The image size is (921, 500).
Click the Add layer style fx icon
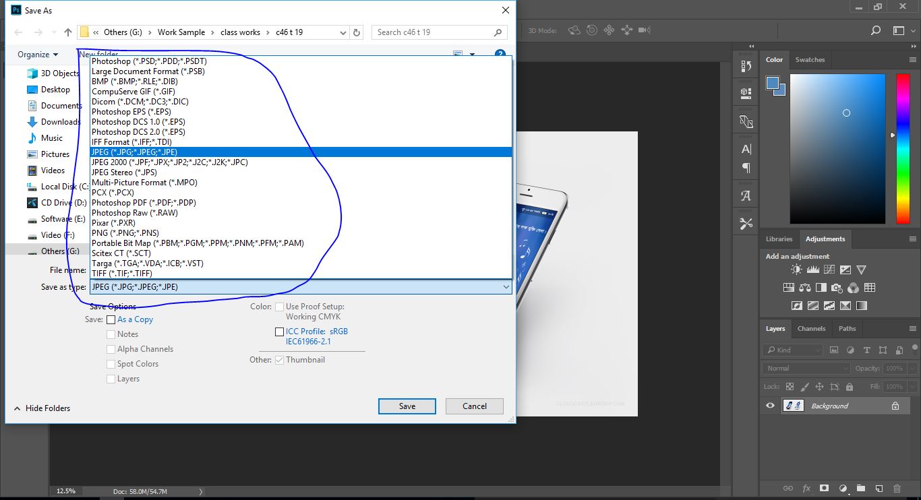(x=806, y=489)
